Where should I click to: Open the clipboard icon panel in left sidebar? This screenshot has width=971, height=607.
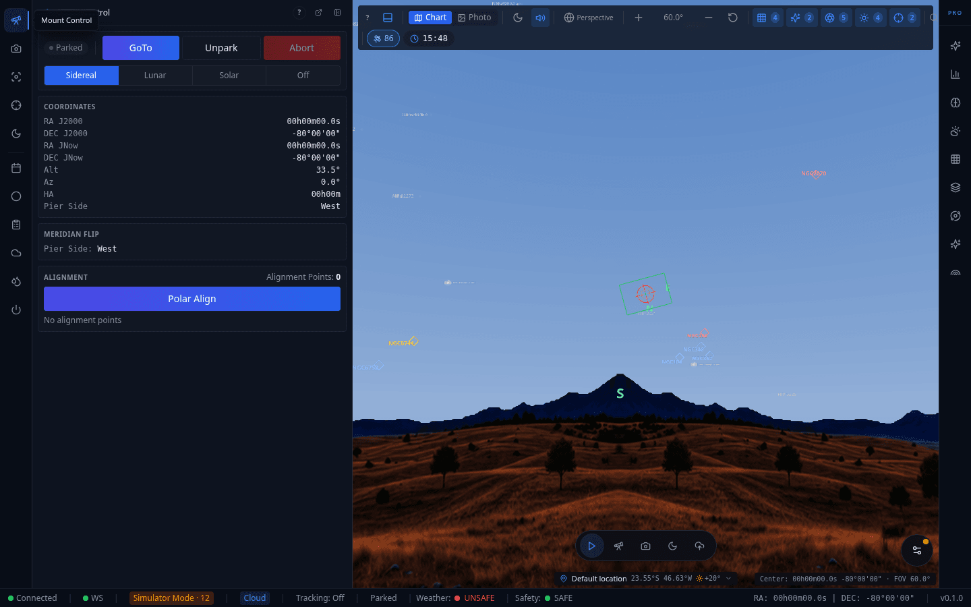pyautogui.click(x=16, y=225)
